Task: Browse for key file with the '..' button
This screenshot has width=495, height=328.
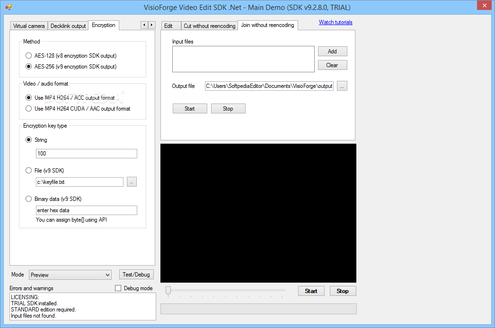Action: pyautogui.click(x=132, y=182)
